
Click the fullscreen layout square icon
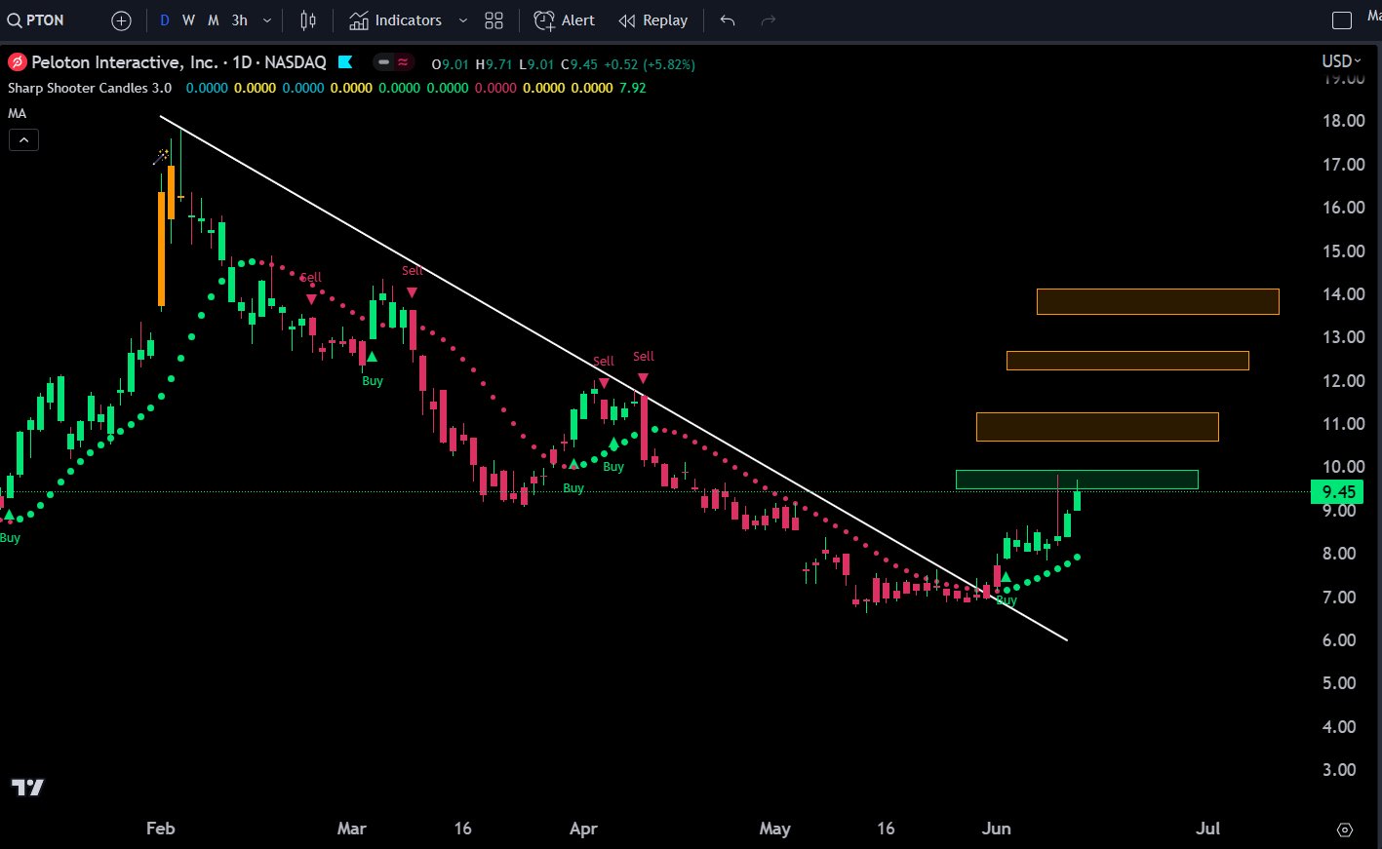1342,20
